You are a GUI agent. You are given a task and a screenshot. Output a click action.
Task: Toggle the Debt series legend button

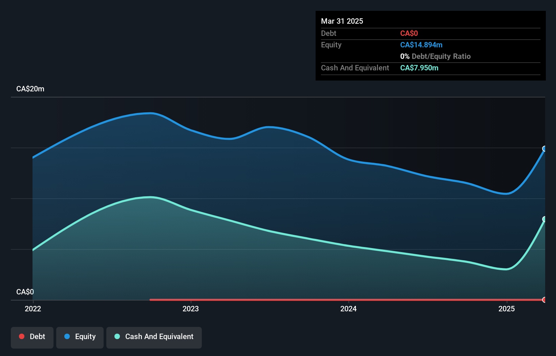coord(32,337)
